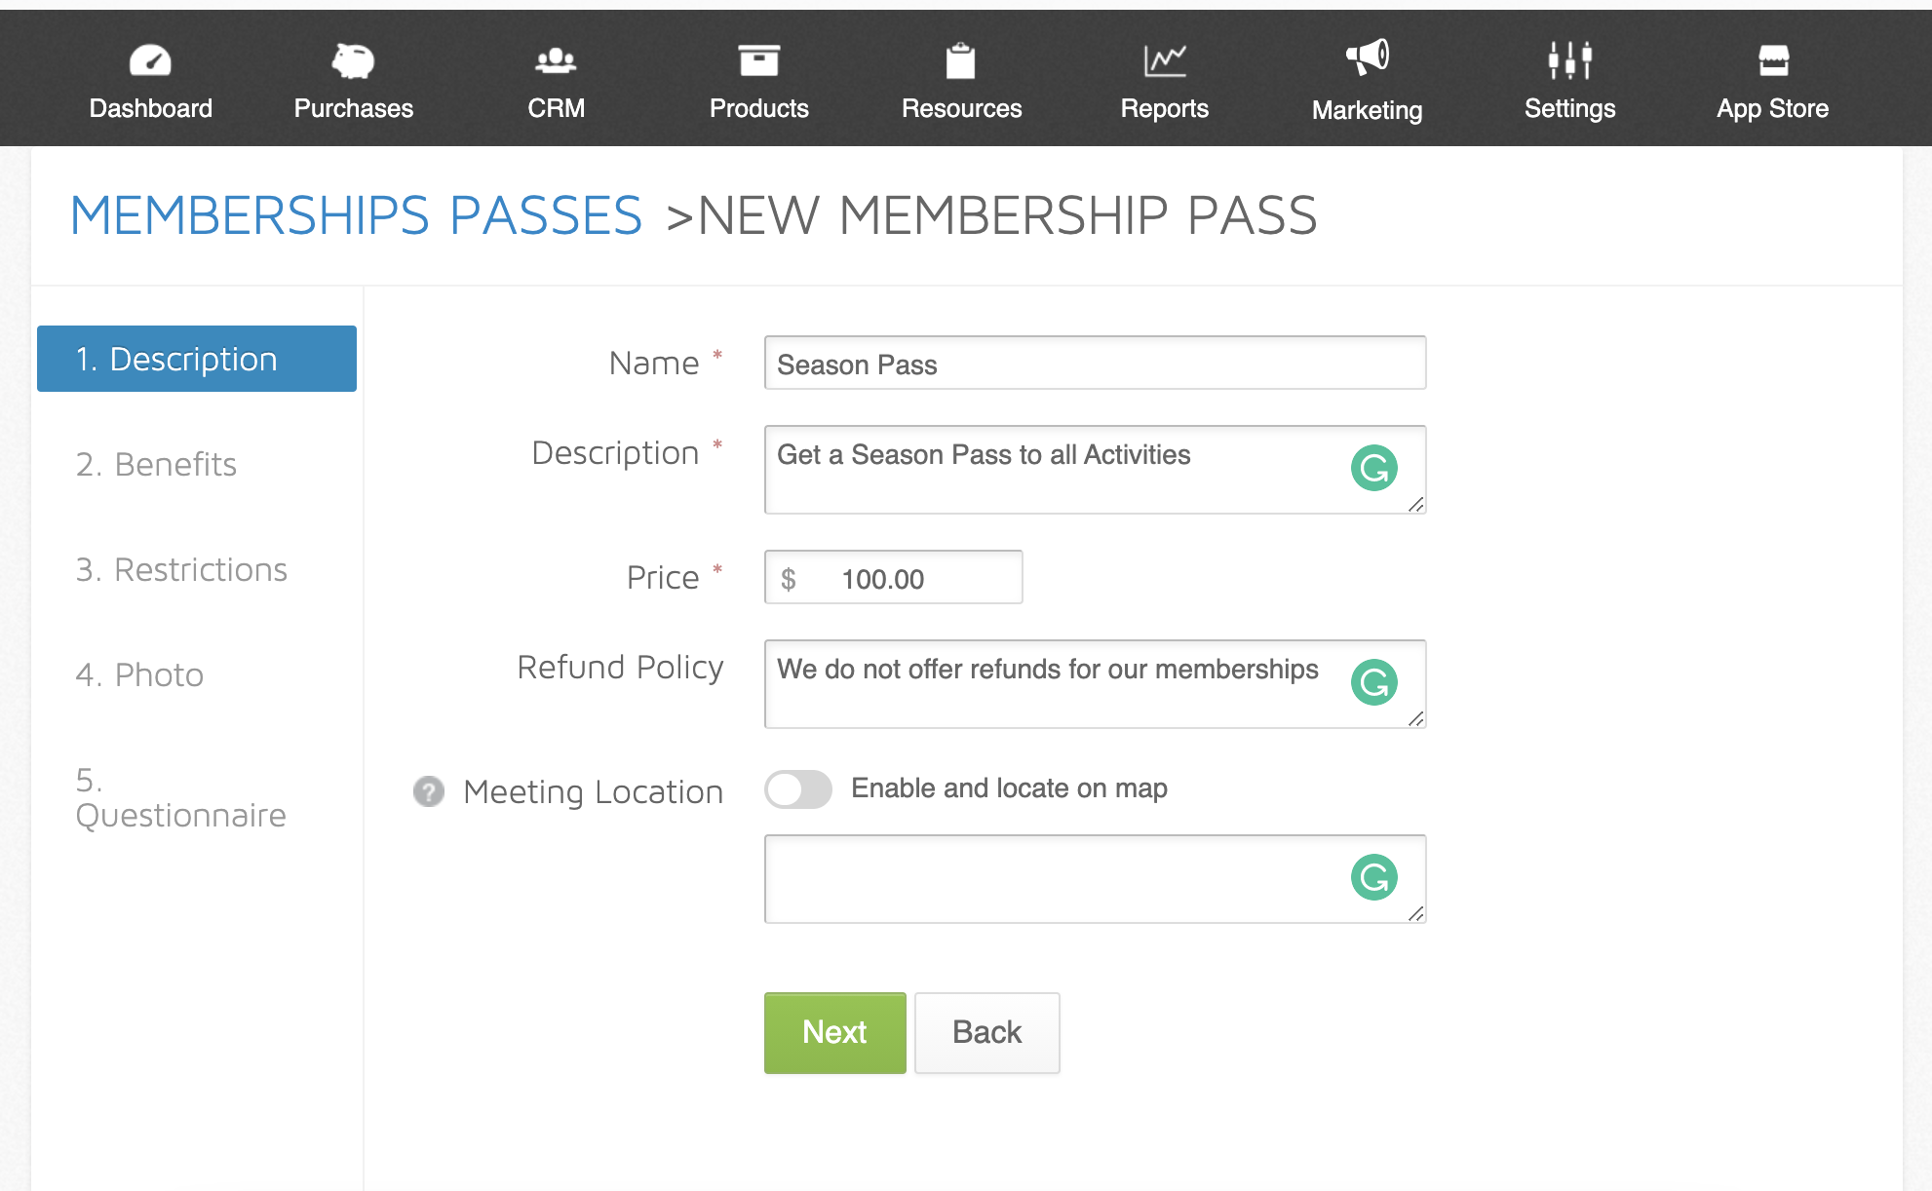Click the Price input field

pos(894,577)
